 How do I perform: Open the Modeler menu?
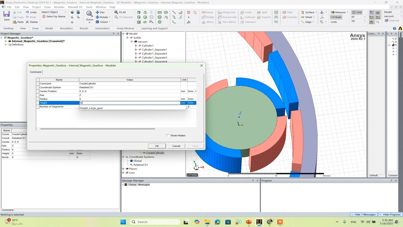point(59,7)
